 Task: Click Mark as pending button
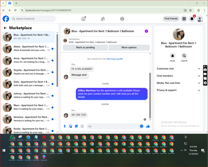(85, 48)
